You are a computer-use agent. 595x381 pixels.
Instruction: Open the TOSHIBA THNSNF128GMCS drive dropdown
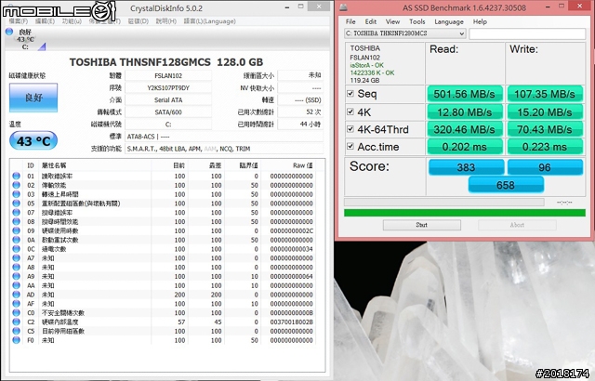click(405, 33)
